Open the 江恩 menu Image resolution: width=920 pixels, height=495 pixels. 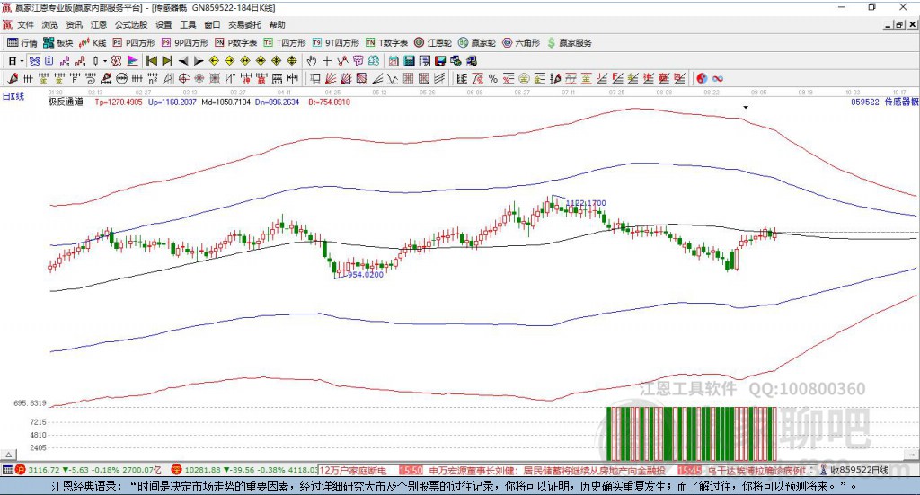pos(98,25)
